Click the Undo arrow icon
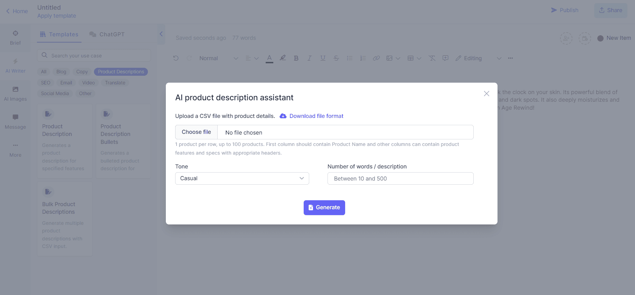The width and height of the screenshot is (635, 295). point(176,58)
